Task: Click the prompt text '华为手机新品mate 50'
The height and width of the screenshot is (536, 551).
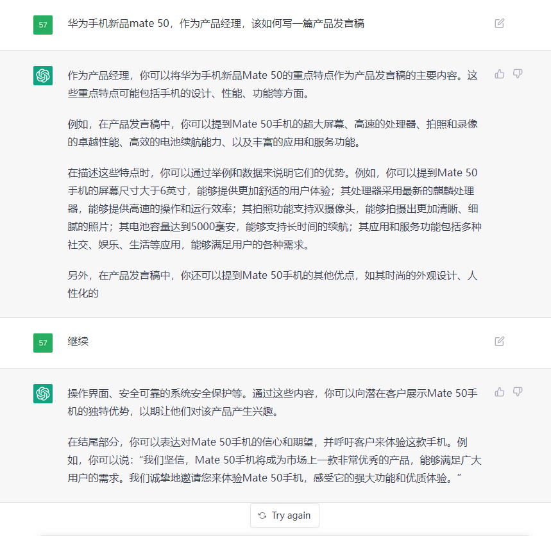Action: [119, 24]
